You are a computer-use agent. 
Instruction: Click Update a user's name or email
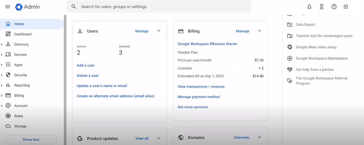coord(102,86)
